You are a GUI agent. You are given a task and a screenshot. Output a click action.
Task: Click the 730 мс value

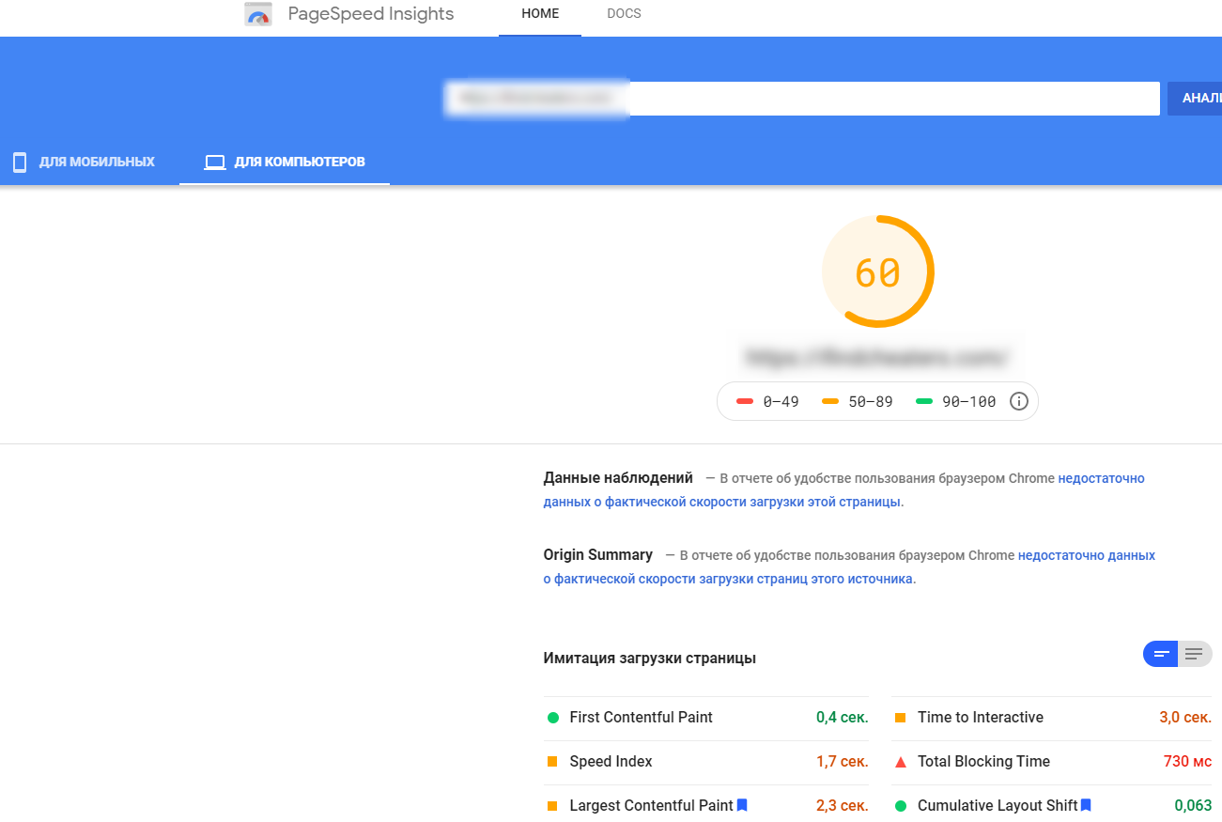point(1188,761)
